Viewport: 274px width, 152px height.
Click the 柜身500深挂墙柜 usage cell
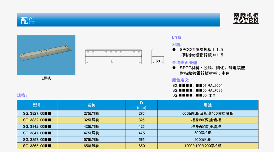point(208,120)
